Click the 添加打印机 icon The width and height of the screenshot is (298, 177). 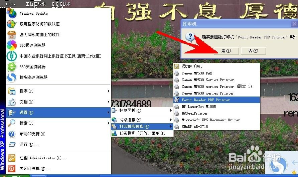tap(177, 66)
